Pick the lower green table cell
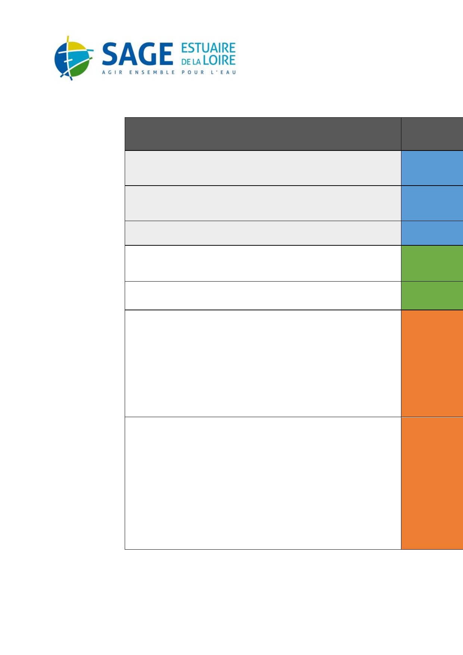 coord(432,295)
